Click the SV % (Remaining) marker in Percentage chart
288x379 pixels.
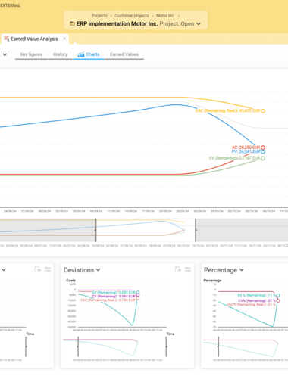[278, 295]
